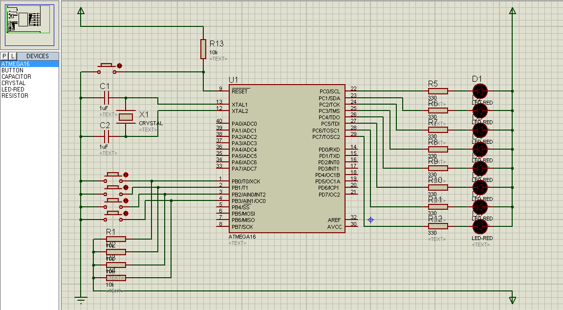Click the power terminal above R13
563x310 pixels.
[x=80, y=10]
